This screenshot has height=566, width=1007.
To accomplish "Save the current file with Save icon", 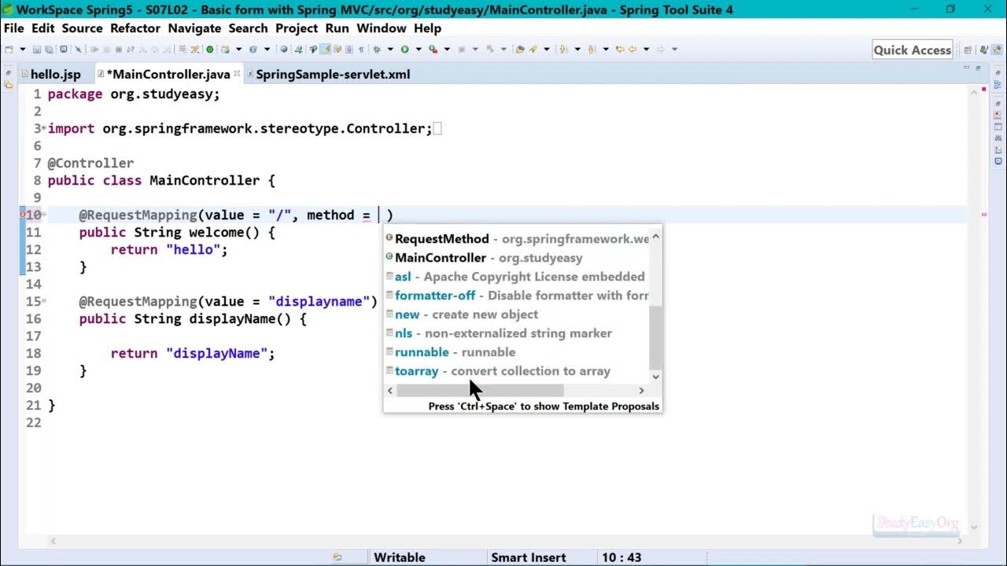I will click(x=36, y=50).
